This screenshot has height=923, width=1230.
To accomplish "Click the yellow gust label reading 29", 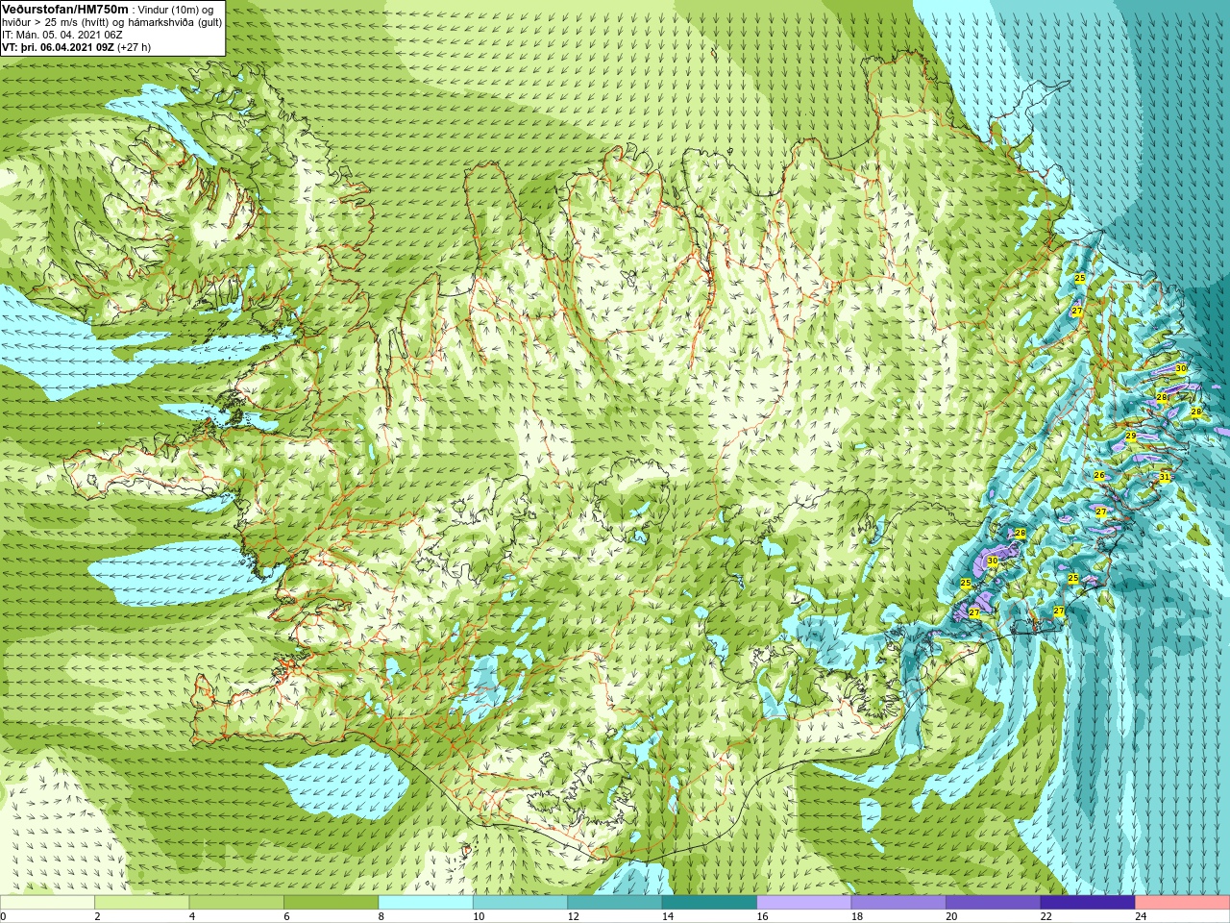I will pyautogui.click(x=1131, y=437).
